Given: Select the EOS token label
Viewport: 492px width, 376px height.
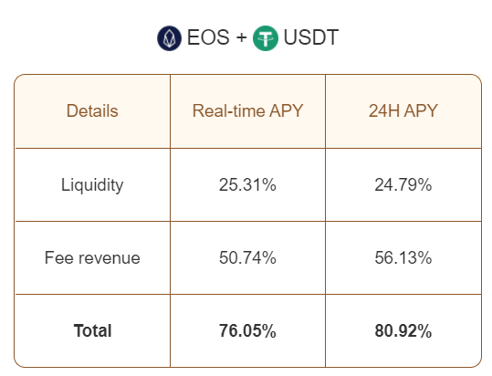Looking at the screenshot, I should 208,37.
